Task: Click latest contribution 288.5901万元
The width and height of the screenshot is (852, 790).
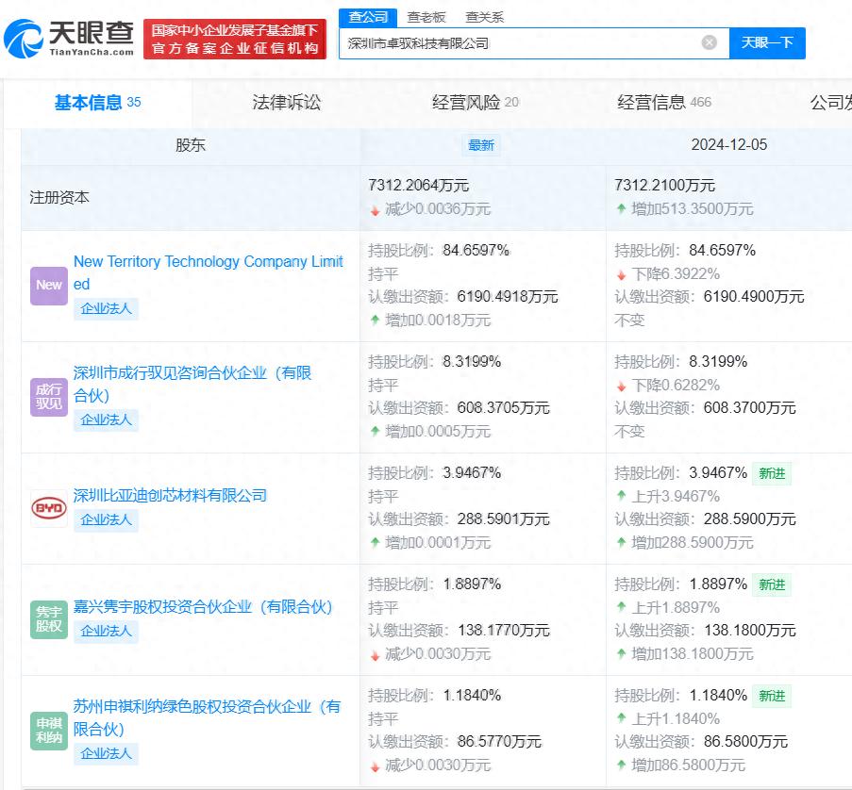Action: (x=503, y=519)
